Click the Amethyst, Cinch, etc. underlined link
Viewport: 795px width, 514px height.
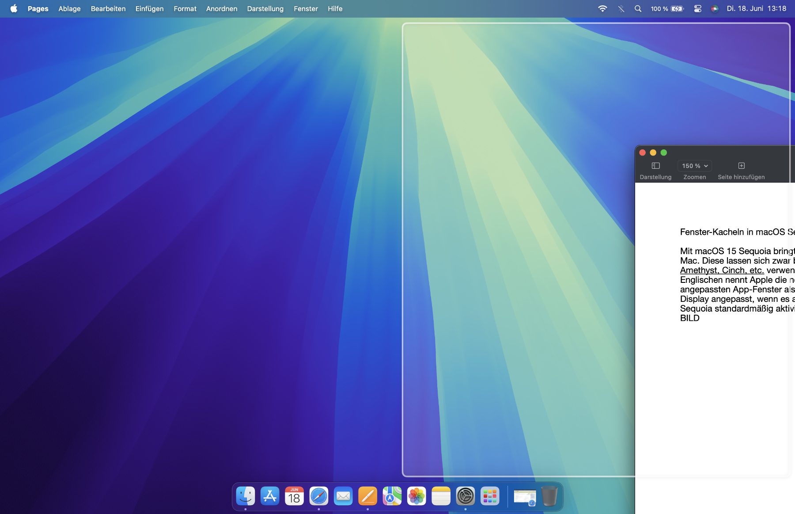pos(722,270)
